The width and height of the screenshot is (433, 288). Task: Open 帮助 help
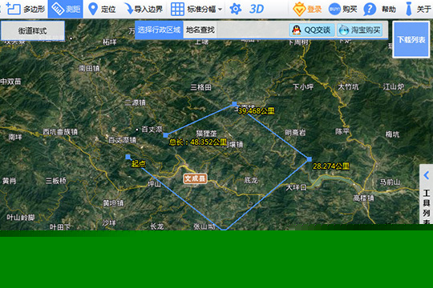[x=379, y=9]
